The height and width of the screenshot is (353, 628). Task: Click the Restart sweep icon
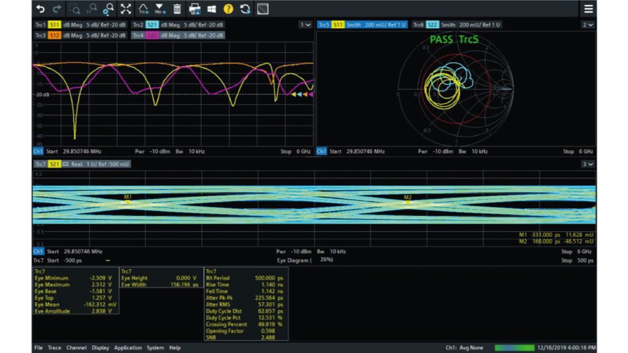pos(245,9)
